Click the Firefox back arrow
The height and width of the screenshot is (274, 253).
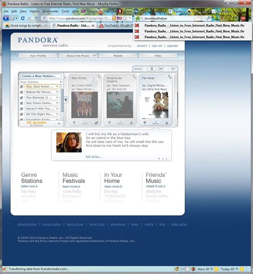pos(6,18)
